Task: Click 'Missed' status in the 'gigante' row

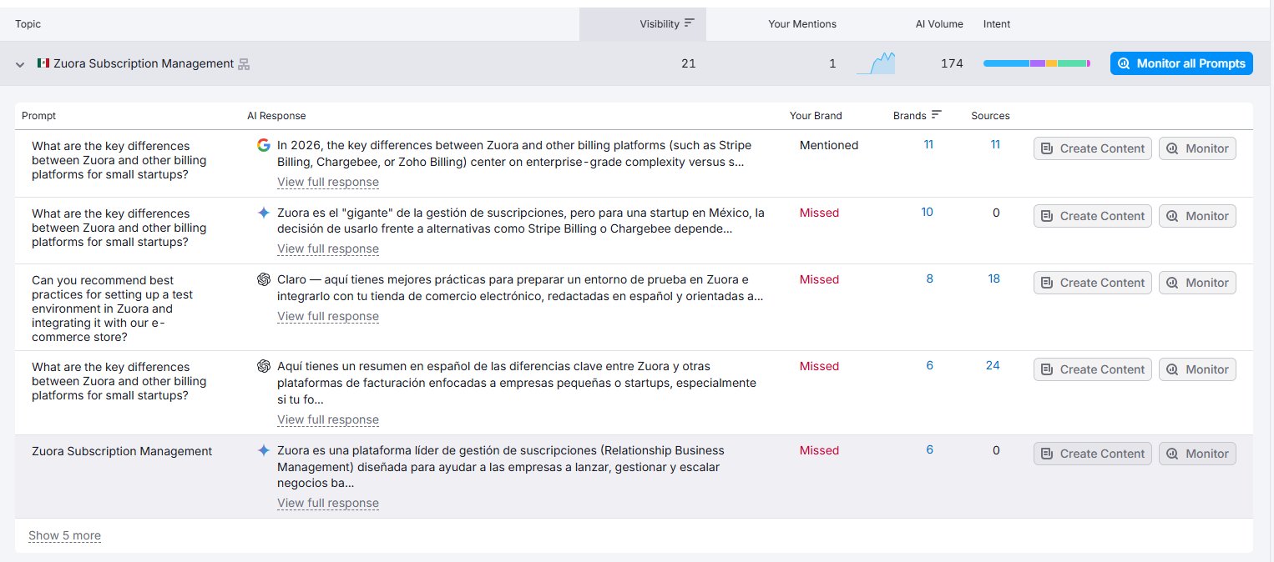Action: 819,213
